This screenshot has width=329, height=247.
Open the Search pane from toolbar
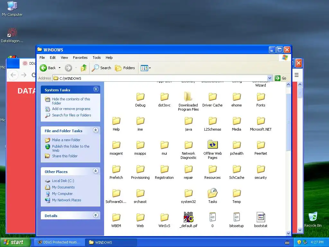click(102, 68)
